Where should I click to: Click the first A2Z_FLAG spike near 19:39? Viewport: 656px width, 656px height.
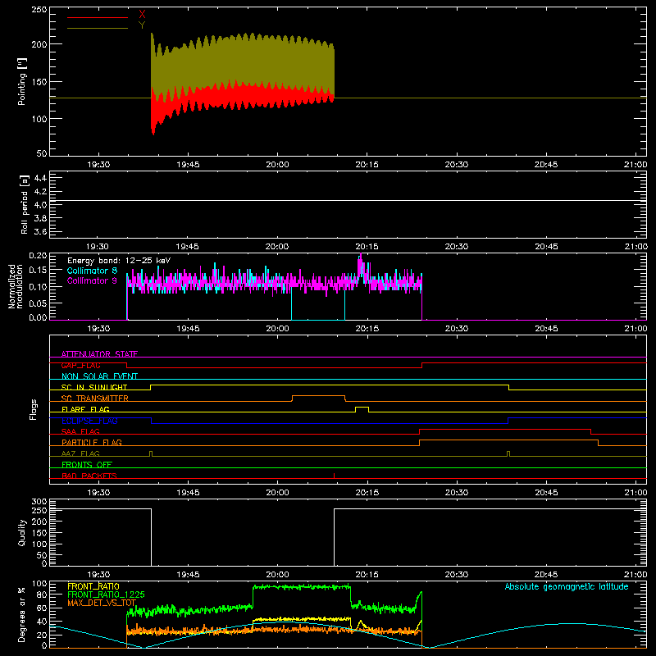coord(151,453)
